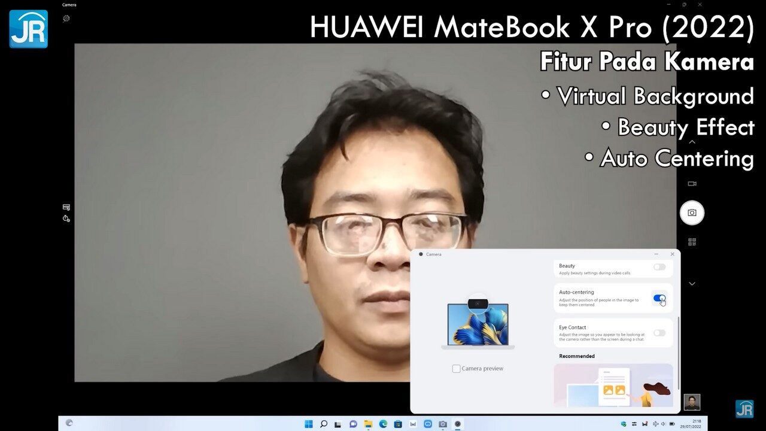Launch the Edge browser from taskbar

pyautogui.click(x=382, y=424)
